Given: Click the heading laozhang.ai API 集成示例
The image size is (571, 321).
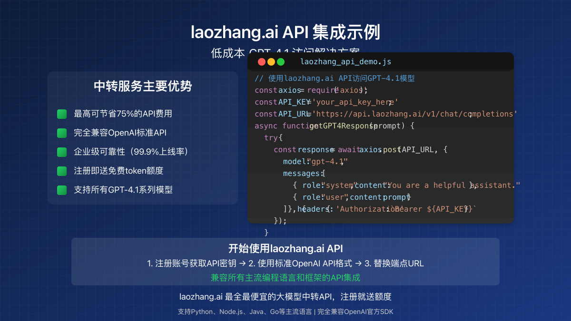Looking at the screenshot, I should [x=285, y=32].
